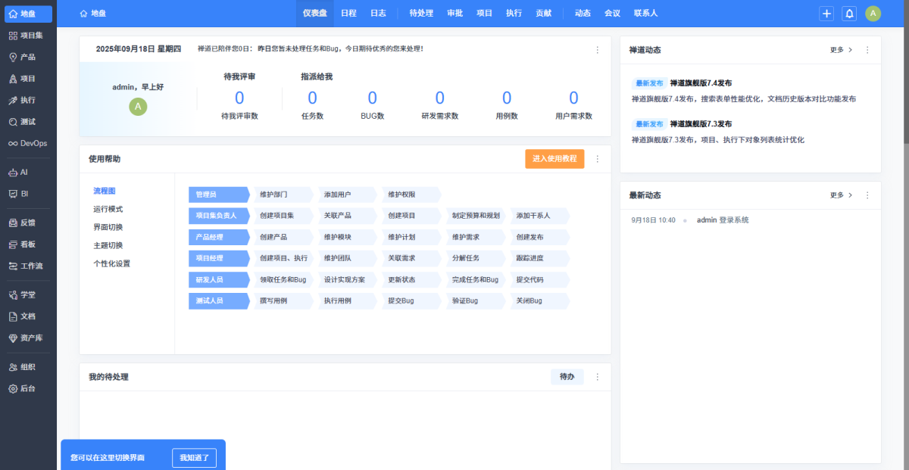Viewport: 909px width, 470px height.
Task: Dismiss tip with 我知道了 button
Action: click(x=194, y=458)
